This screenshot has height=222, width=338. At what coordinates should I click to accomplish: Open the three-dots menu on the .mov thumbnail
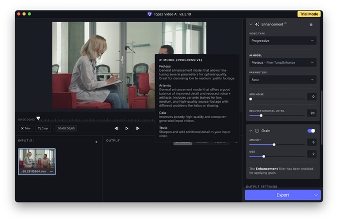click(x=51, y=171)
